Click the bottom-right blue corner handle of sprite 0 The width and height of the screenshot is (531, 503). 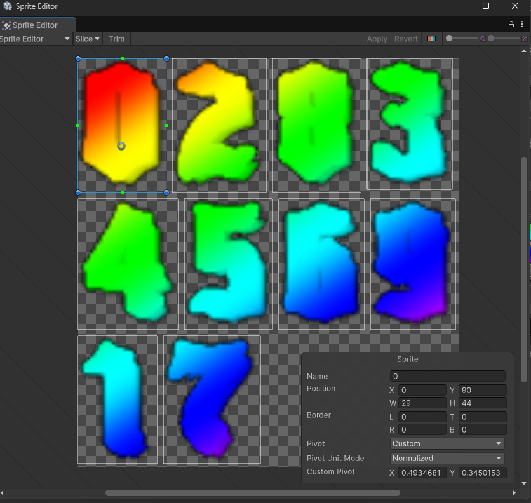(x=166, y=192)
